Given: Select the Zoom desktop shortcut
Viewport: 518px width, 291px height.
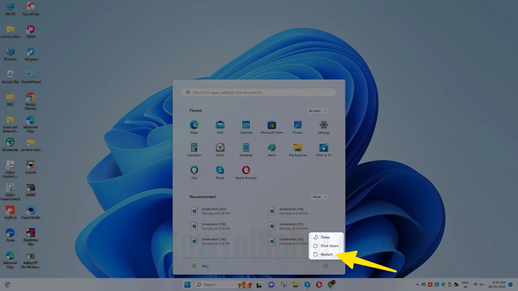Looking at the screenshot, I should coord(10,235).
